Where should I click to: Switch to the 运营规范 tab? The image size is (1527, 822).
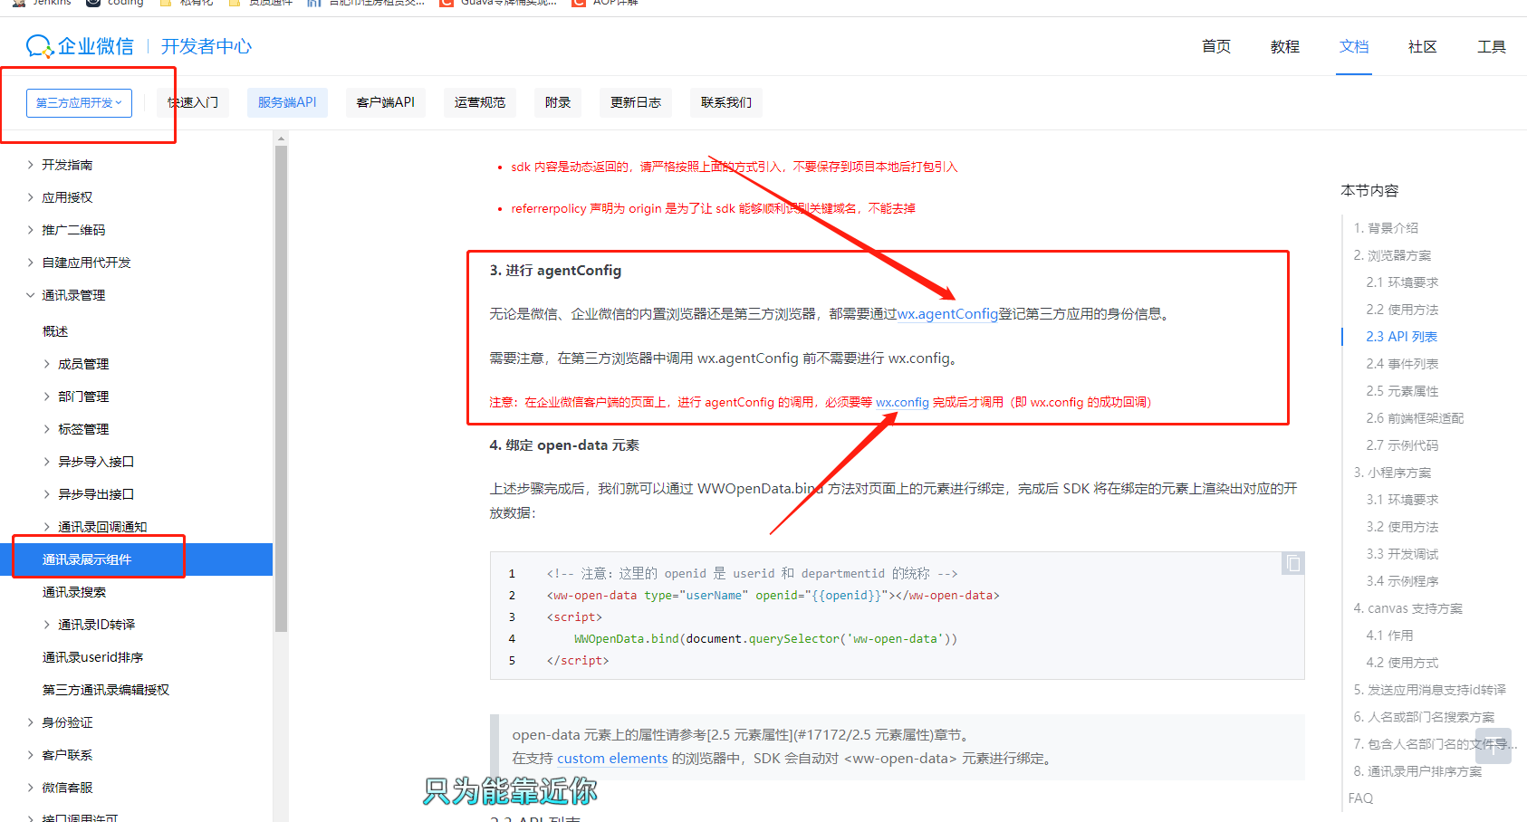coord(479,102)
